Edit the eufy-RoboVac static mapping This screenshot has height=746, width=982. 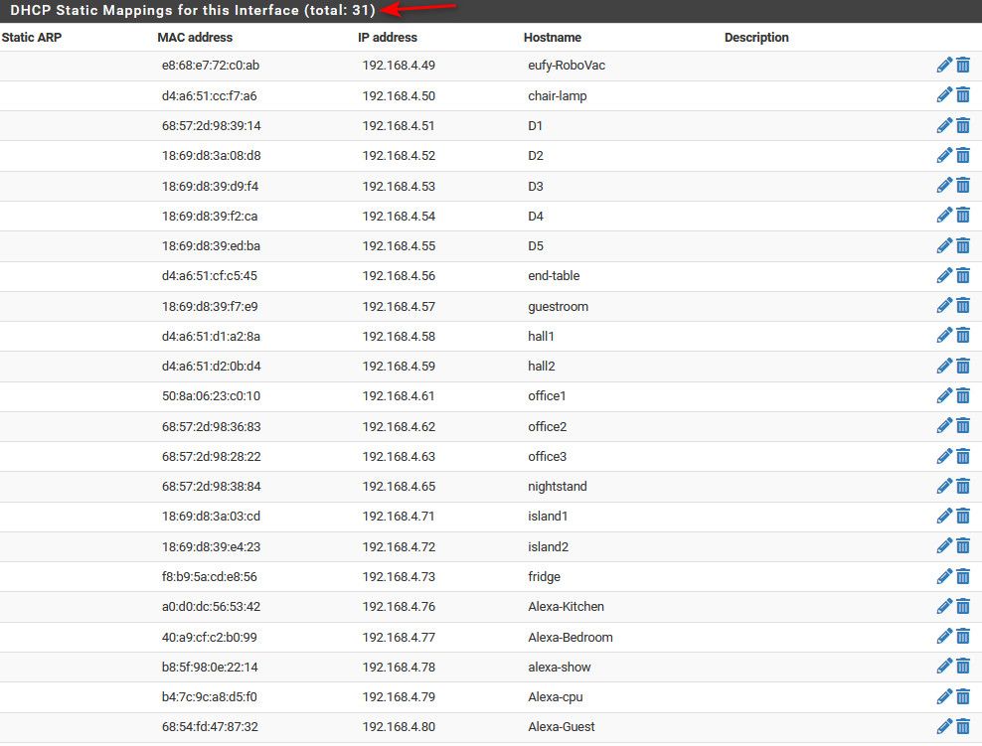coord(944,65)
